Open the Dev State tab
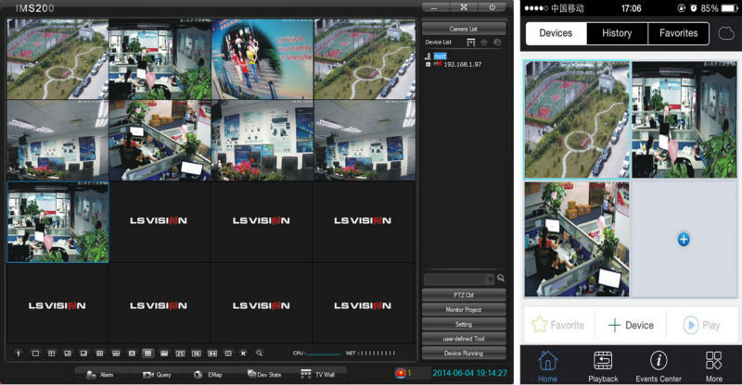The height and width of the screenshot is (385, 742). (264, 375)
